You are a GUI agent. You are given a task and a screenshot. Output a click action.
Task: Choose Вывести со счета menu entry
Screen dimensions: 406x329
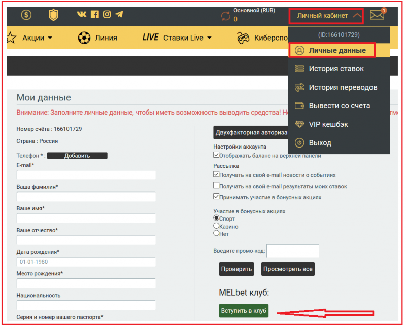pyautogui.click(x=339, y=106)
